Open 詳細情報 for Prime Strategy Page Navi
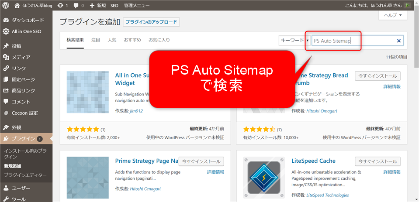Image resolution: width=419 pixels, height=202 pixels. 215,172
